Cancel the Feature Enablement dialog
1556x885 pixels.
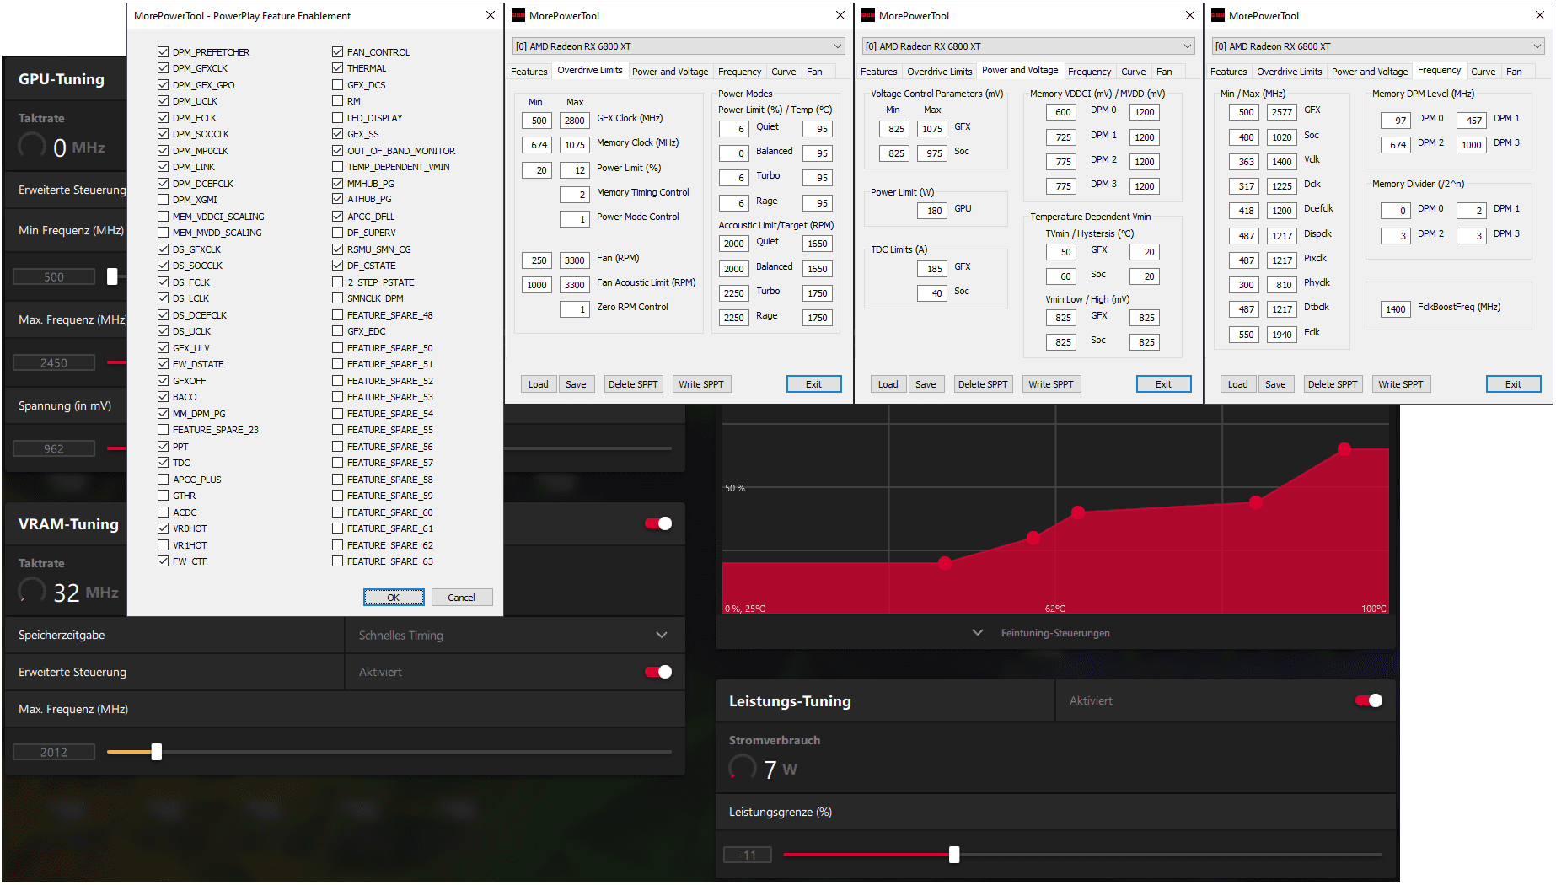462,598
